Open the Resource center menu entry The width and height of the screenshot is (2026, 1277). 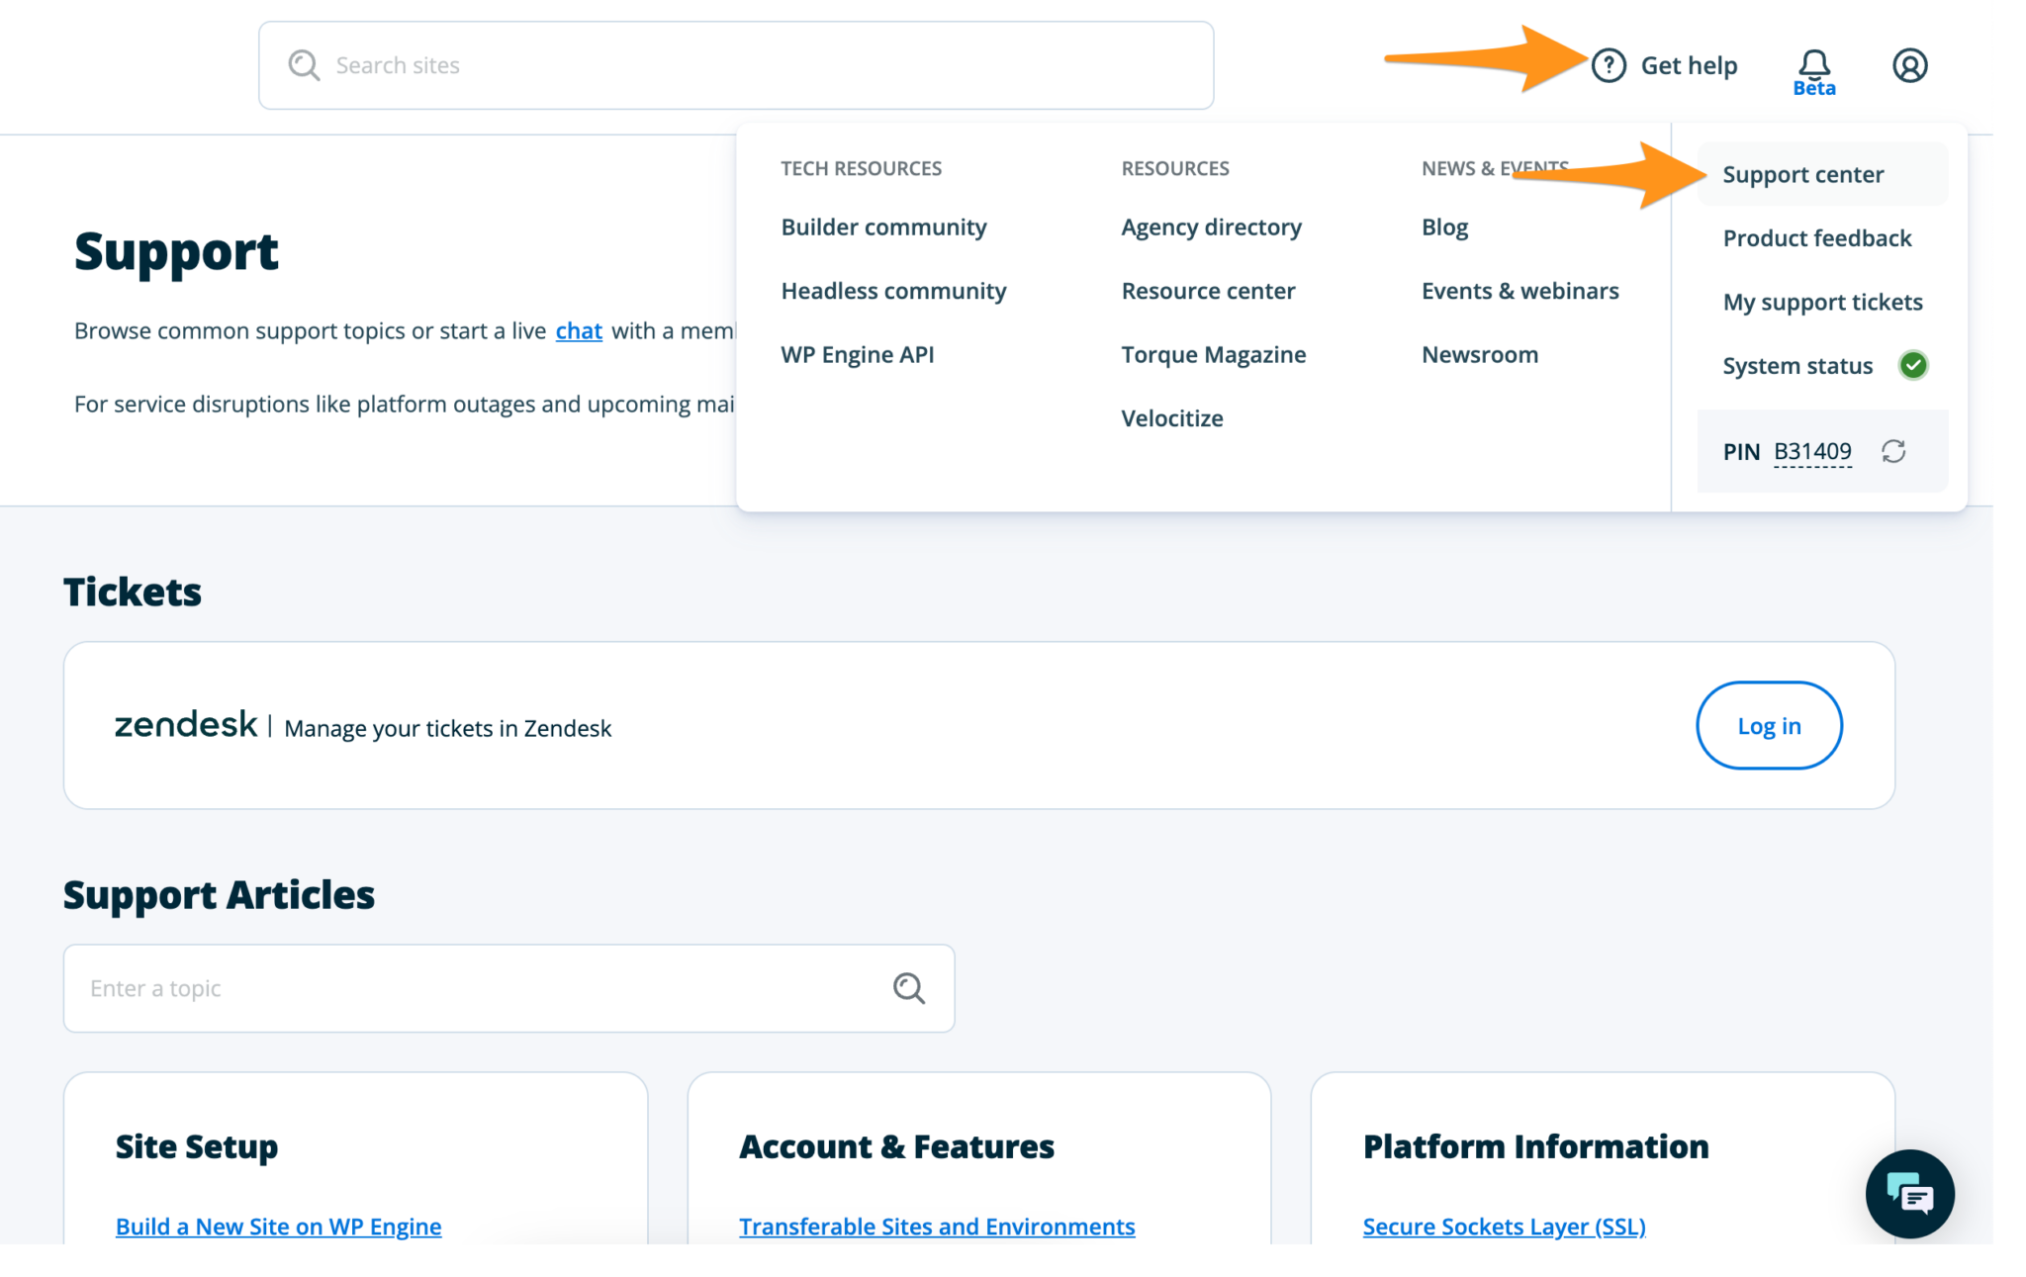click(x=1208, y=290)
